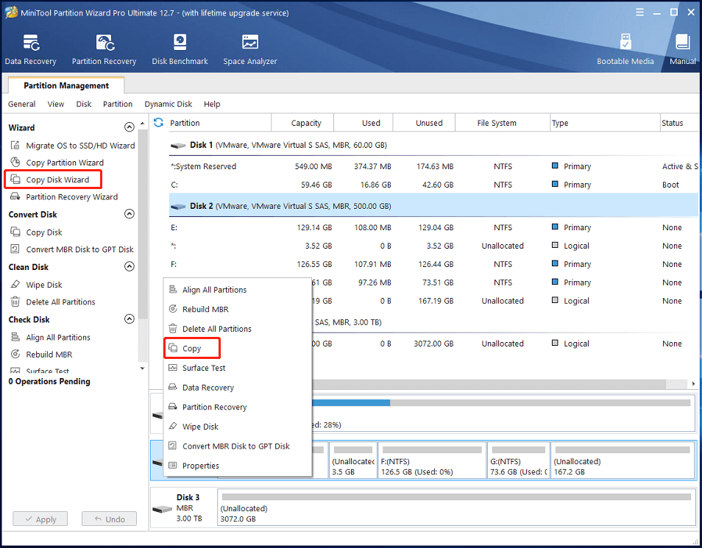Sort by File System column header

pyautogui.click(x=503, y=123)
